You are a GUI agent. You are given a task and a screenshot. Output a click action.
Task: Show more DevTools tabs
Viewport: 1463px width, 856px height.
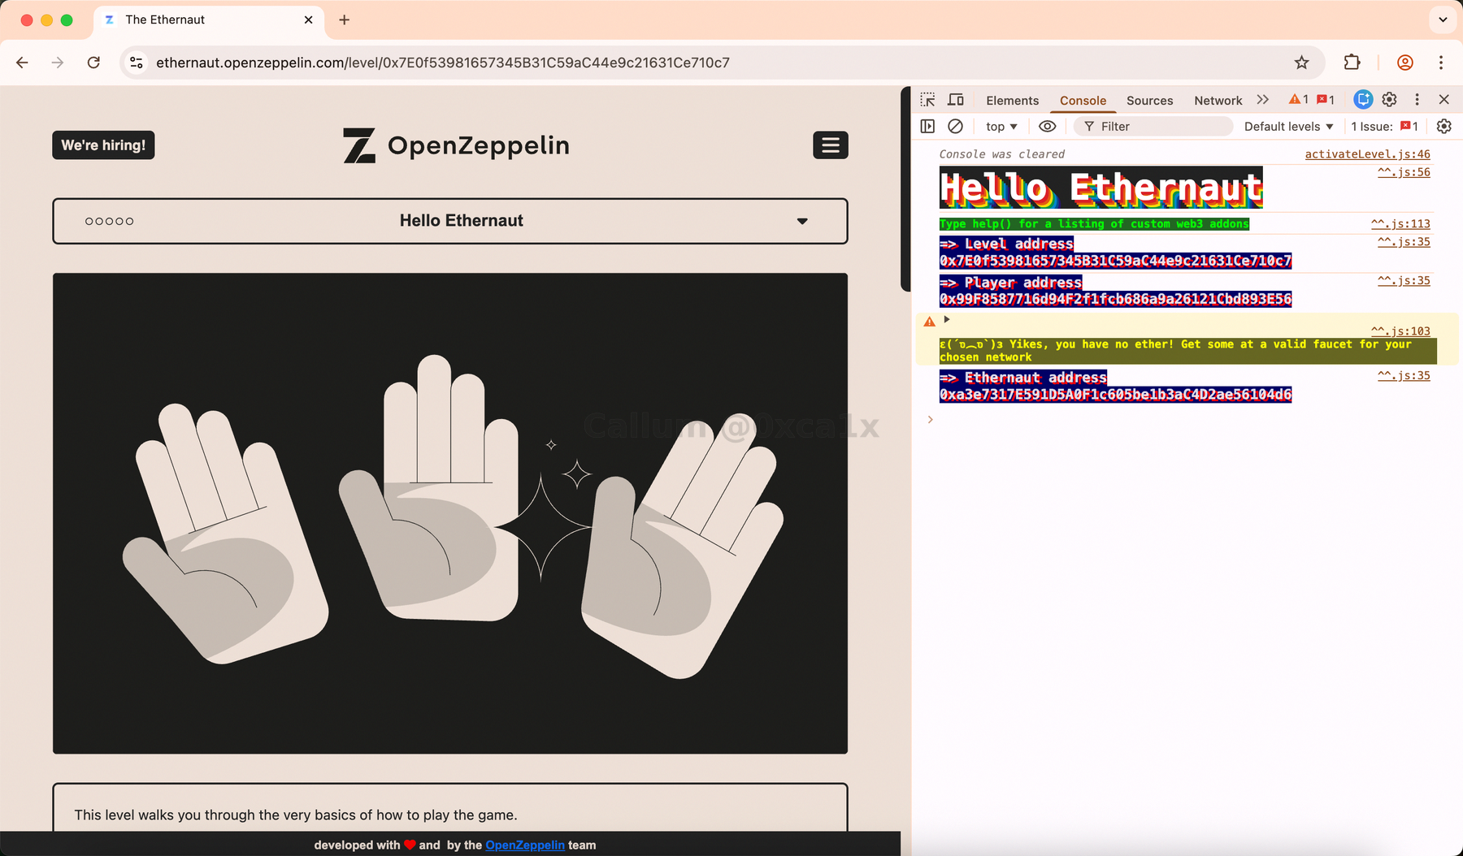coord(1262,100)
